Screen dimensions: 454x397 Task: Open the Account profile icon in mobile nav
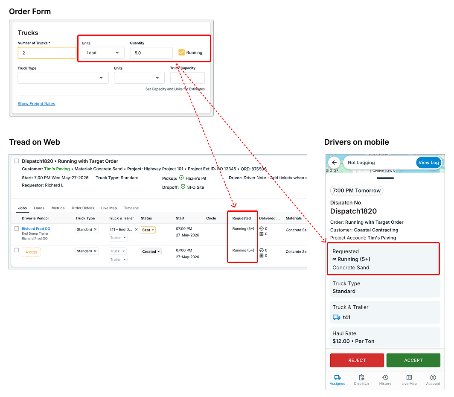coord(433,377)
